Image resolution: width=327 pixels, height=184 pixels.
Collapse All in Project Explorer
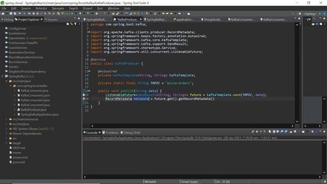[x=67, y=24]
